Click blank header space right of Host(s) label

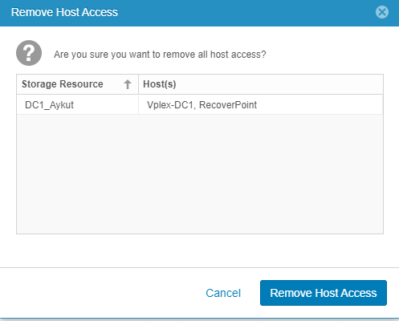click(x=279, y=84)
